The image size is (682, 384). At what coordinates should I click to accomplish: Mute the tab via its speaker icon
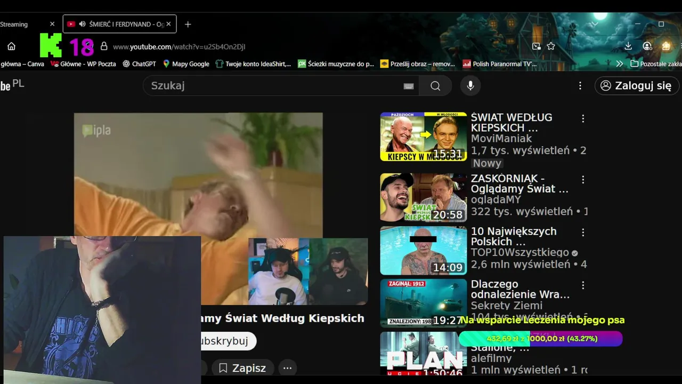point(82,24)
